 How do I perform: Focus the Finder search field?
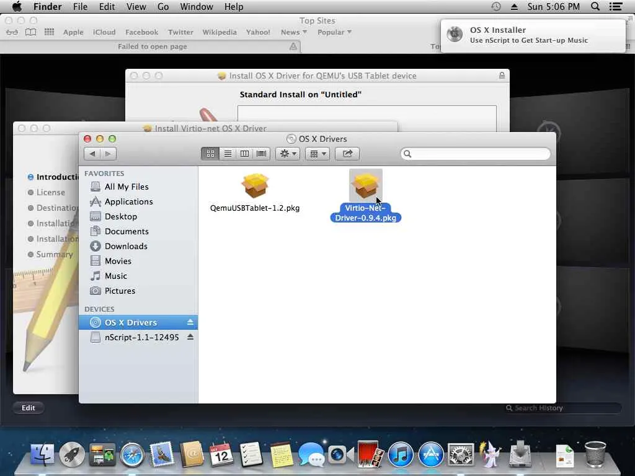(476, 154)
